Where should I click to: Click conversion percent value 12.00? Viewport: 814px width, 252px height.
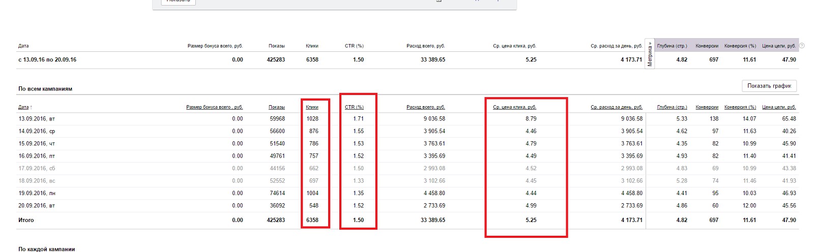(x=749, y=206)
